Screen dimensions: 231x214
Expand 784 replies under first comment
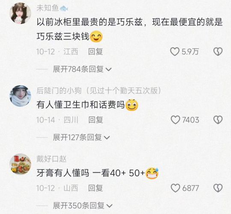[x=82, y=69]
